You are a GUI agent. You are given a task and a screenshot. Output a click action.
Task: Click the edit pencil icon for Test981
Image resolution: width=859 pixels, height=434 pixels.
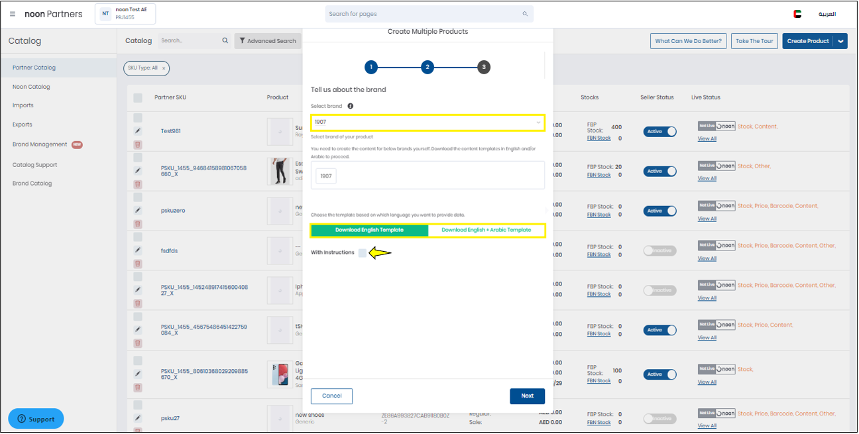click(x=138, y=131)
